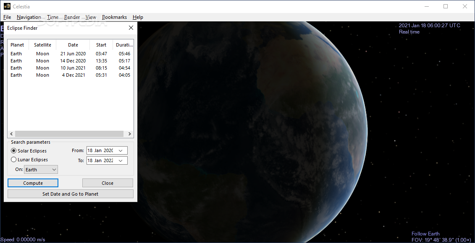Click the From date field's day value
The image size is (475, 243).
point(90,150)
